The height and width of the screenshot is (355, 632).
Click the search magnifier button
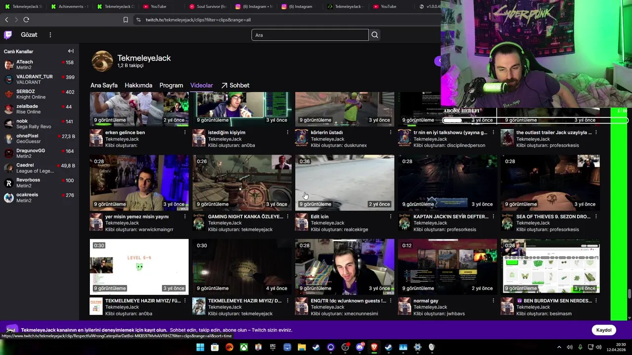pos(375,35)
